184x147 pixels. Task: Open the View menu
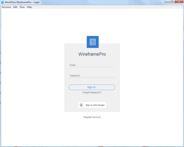pos(22,7)
